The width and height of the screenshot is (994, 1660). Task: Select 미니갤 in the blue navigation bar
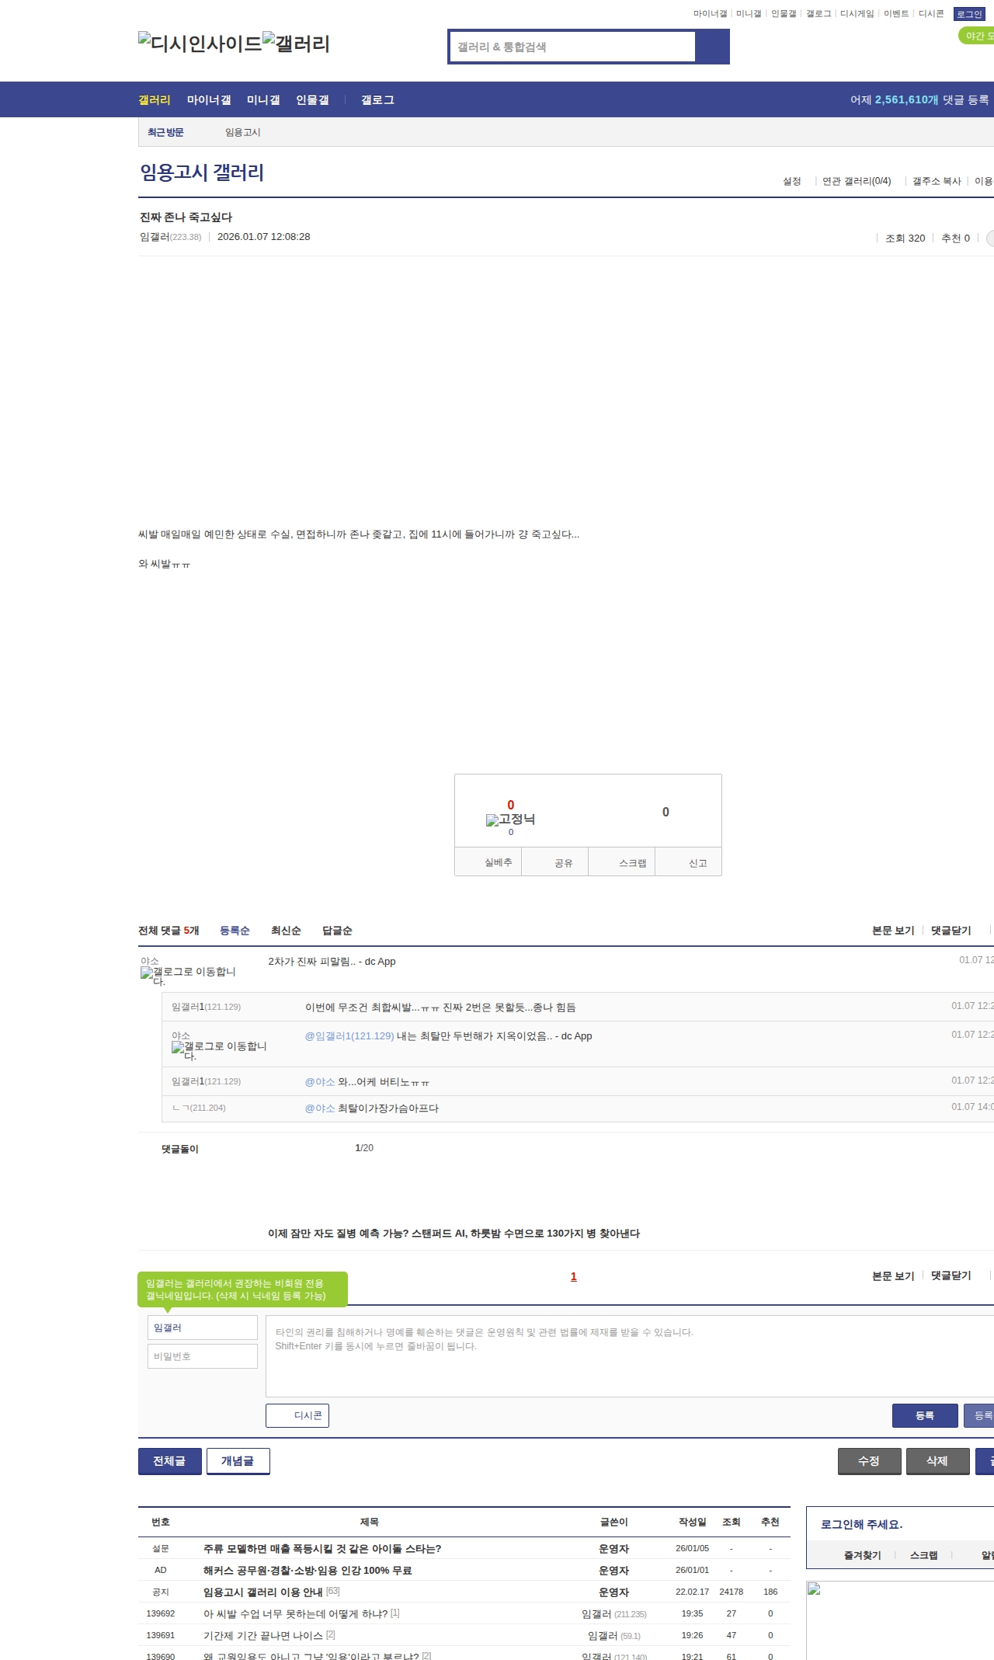click(263, 99)
